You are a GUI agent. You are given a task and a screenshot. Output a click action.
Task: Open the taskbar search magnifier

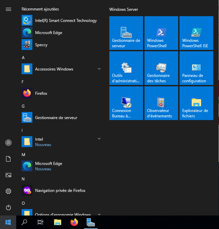24,222
